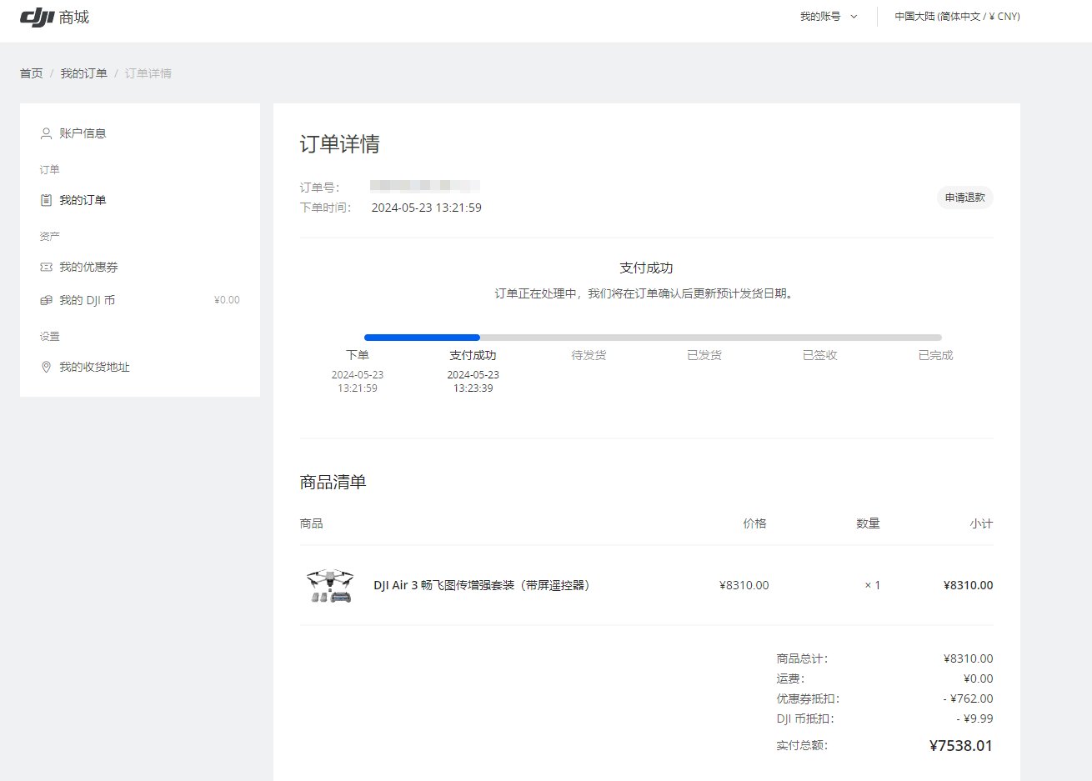Click the DJI coin discount - ¥9.99

pyautogui.click(x=974, y=718)
